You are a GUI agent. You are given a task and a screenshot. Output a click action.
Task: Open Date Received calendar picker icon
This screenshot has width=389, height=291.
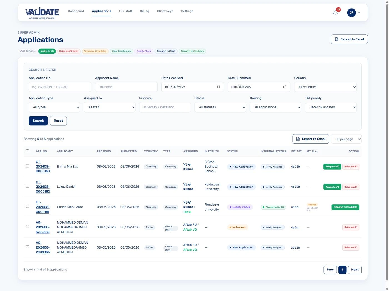[x=218, y=87]
